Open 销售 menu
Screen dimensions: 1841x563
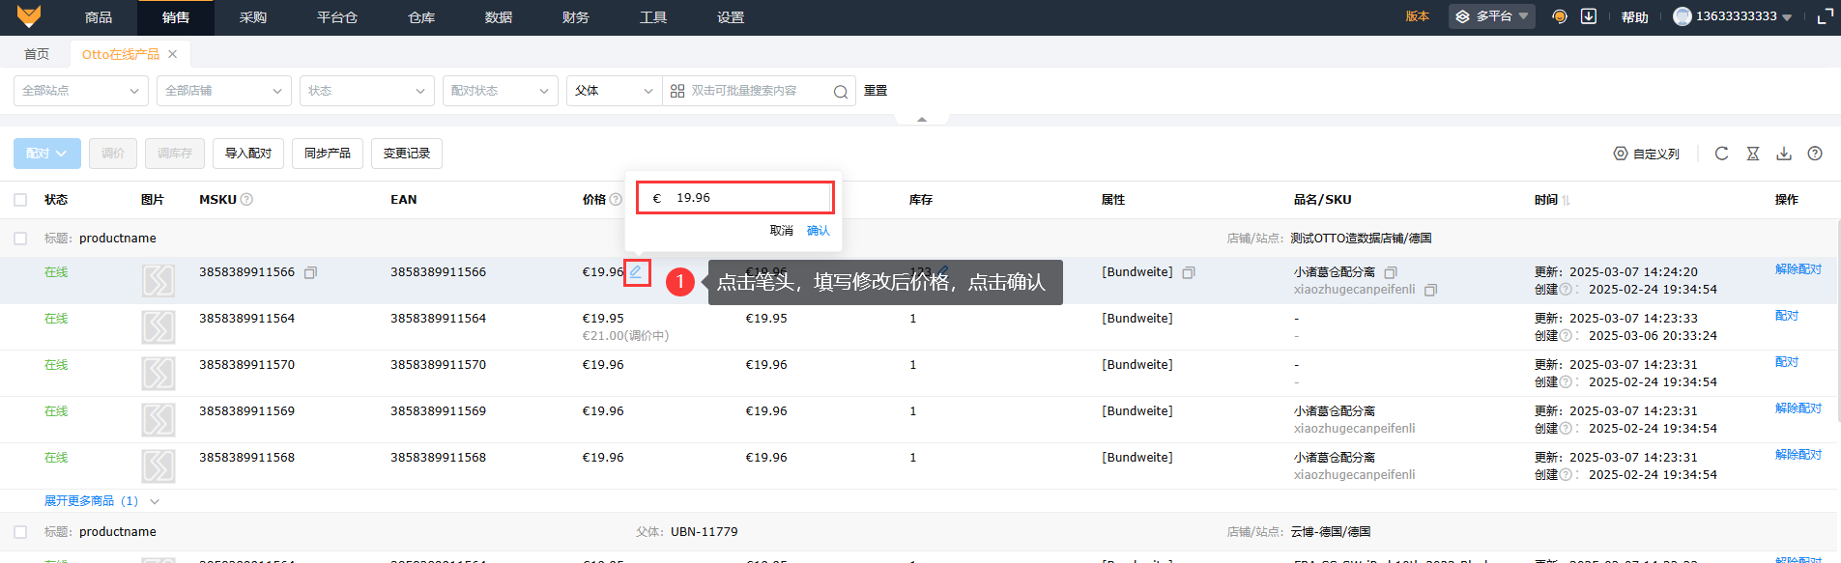[x=176, y=17]
